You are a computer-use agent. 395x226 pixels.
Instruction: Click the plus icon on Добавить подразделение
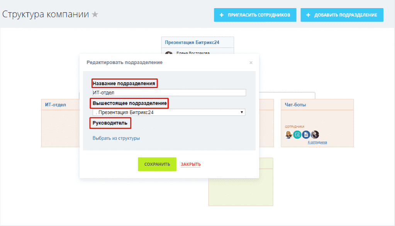[x=308, y=15]
